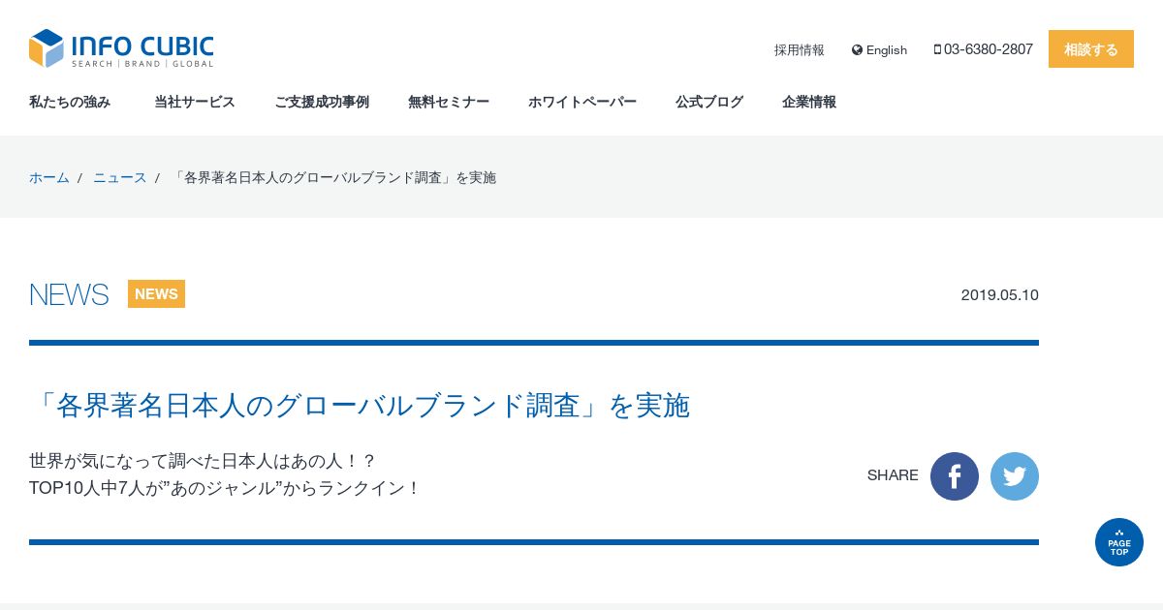
Task: Share article on Facebook icon
Action: coord(955,476)
